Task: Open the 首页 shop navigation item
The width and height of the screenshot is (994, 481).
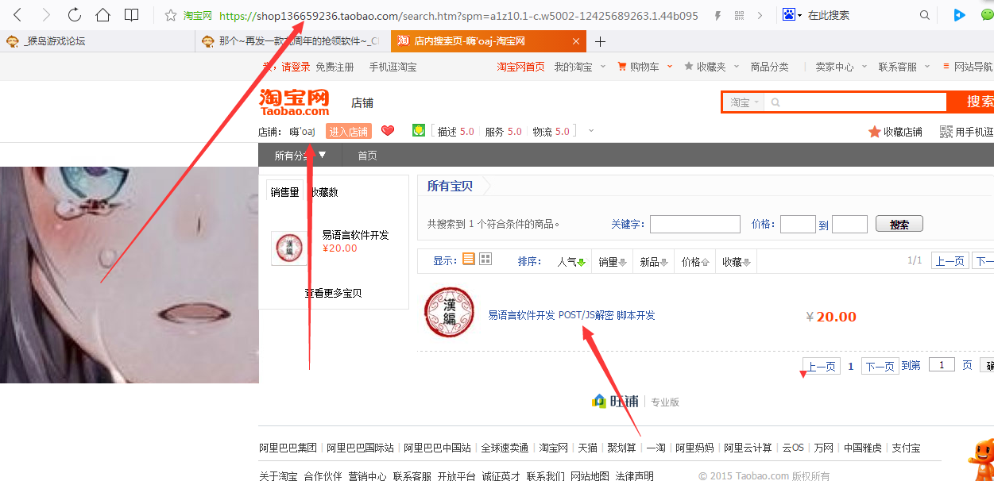Action: (x=367, y=156)
